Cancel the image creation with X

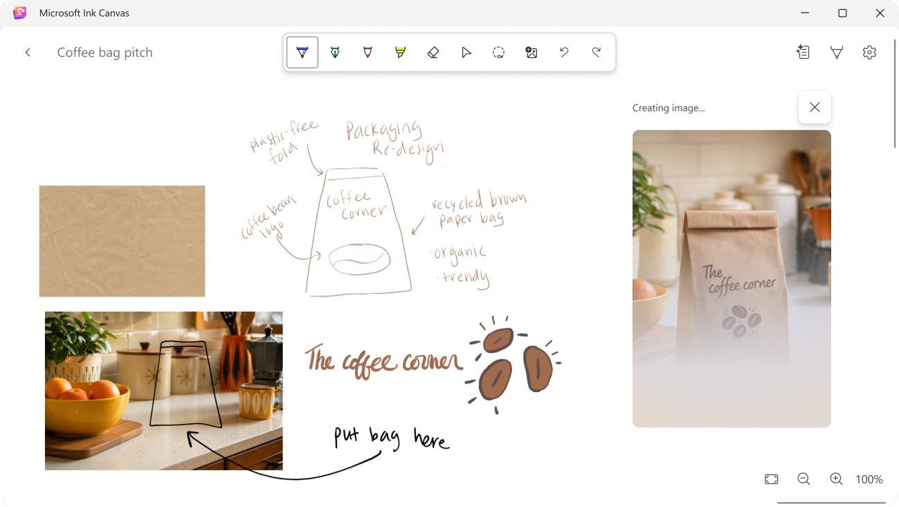point(815,107)
